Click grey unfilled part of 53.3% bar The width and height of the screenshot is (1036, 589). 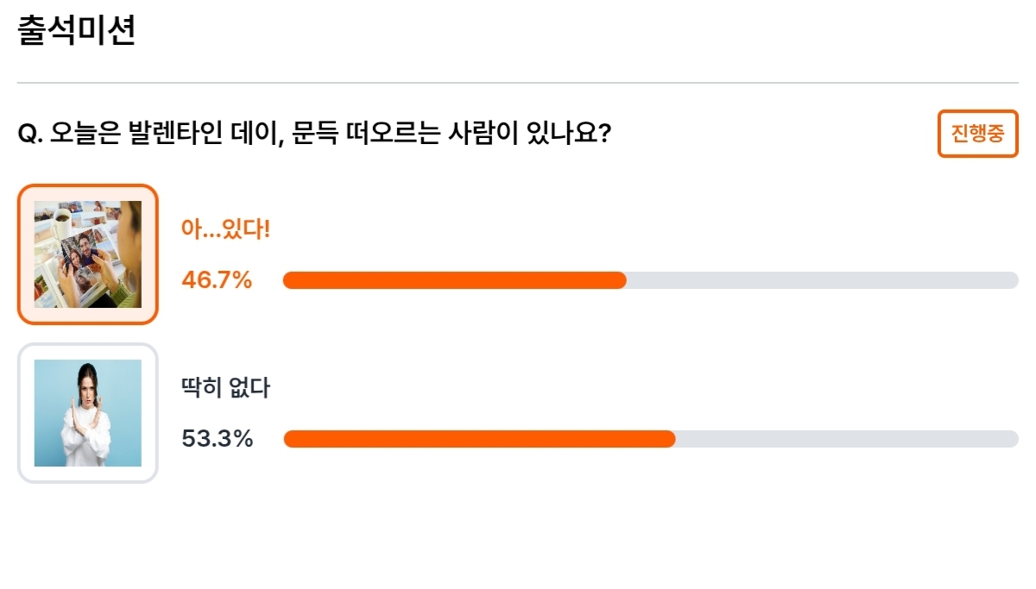coord(847,439)
